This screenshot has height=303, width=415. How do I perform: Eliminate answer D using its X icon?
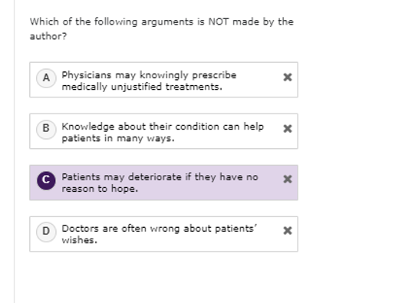(x=288, y=230)
